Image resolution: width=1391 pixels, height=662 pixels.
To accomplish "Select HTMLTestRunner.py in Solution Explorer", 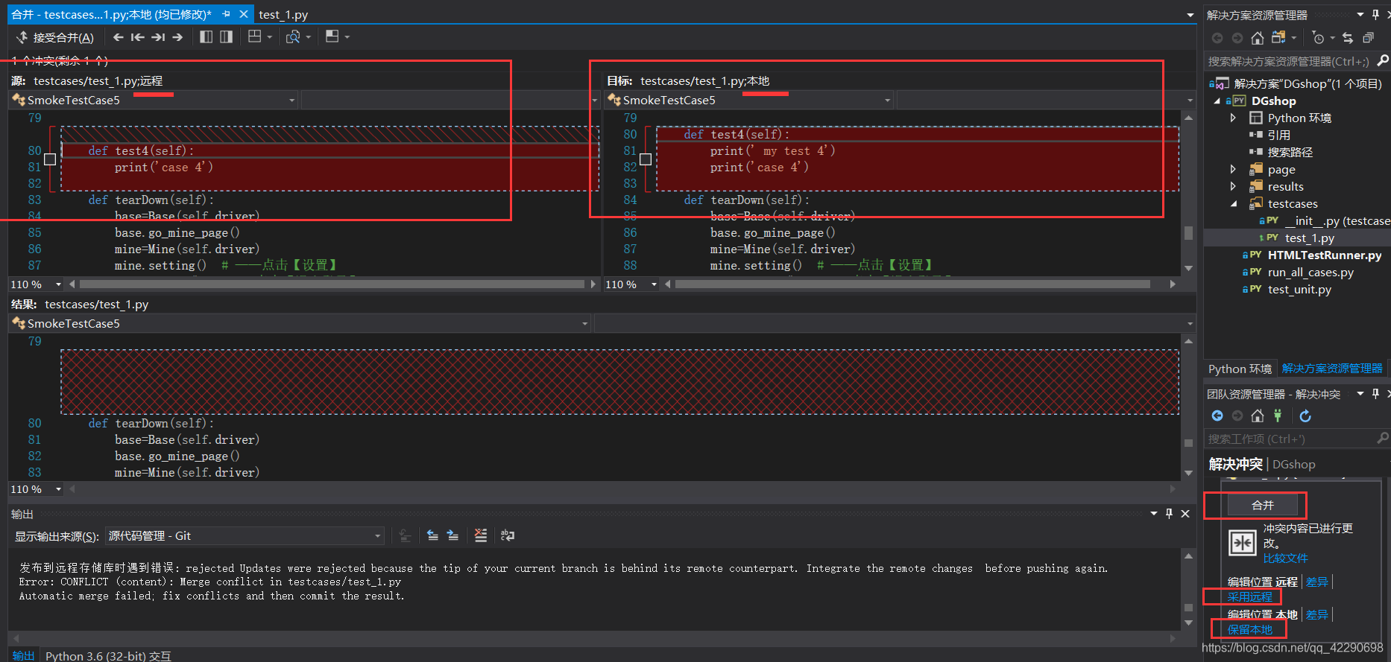I will point(1325,255).
